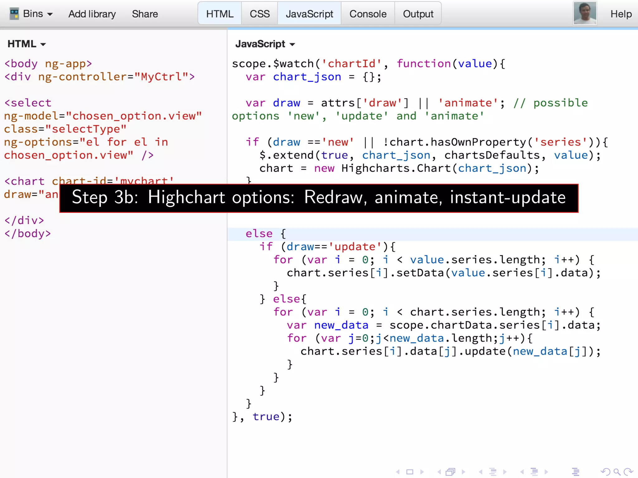
Task: Toggle the JavaScript panel tab
Action: point(309,14)
